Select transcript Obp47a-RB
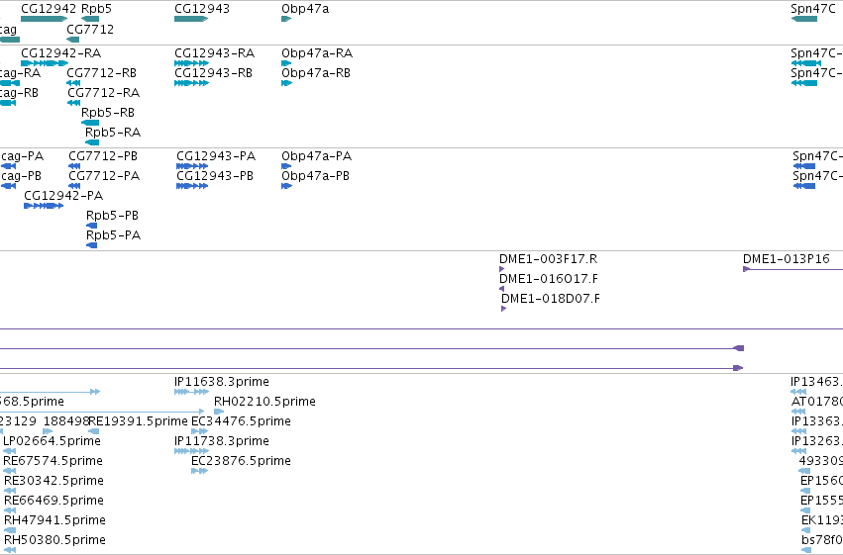The image size is (843, 555). coord(316,73)
